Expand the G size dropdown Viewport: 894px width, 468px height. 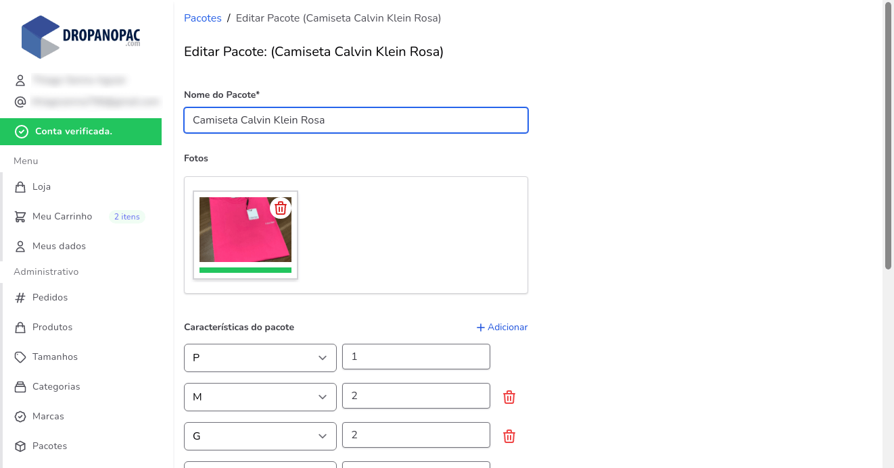[260, 436]
